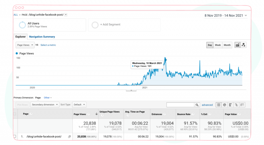
Task: Select the pie chart percentage view icon
Action: pyautogui.click(x=225, y=105)
